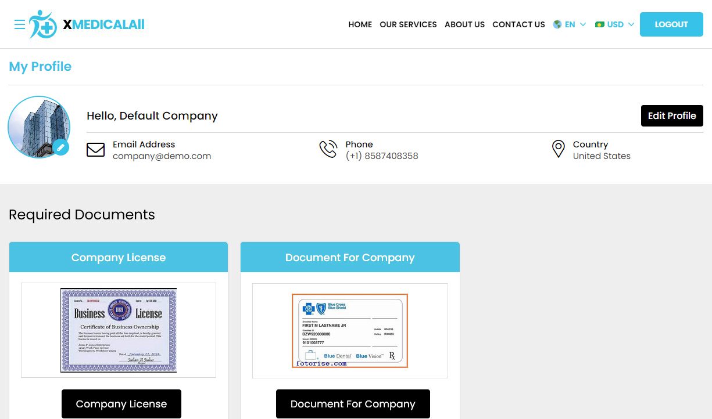This screenshot has height=419, width=712.
Task: Go to the Home menu item
Action: pyautogui.click(x=360, y=24)
